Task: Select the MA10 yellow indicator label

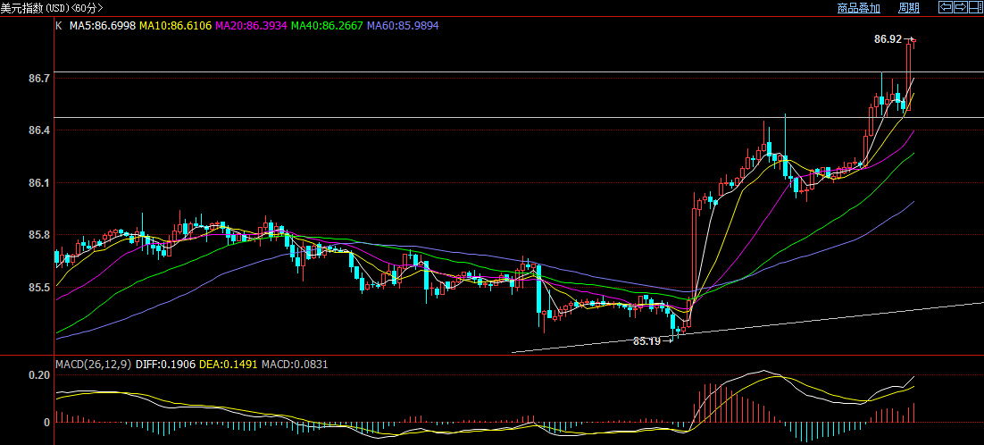Action: 175,26
